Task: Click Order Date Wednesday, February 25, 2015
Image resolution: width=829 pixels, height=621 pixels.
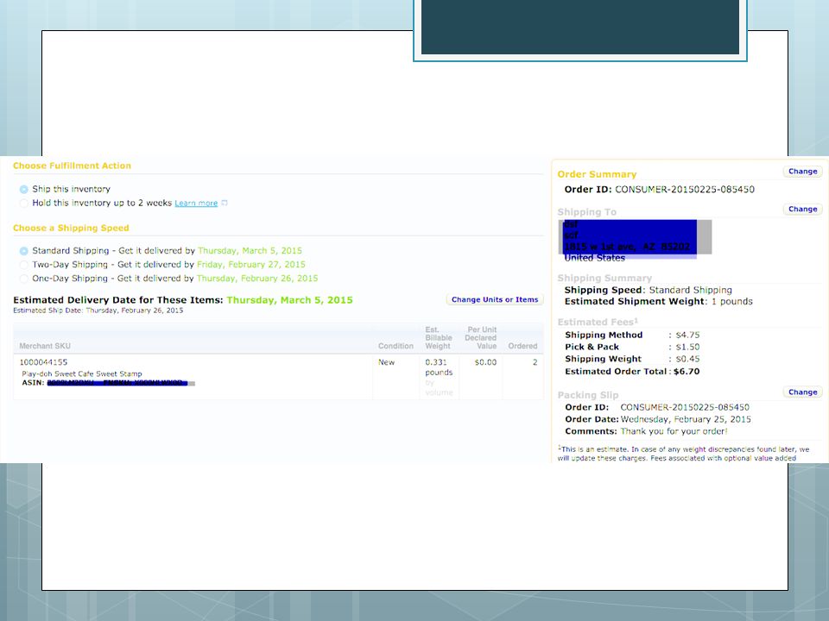Action: 658,419
